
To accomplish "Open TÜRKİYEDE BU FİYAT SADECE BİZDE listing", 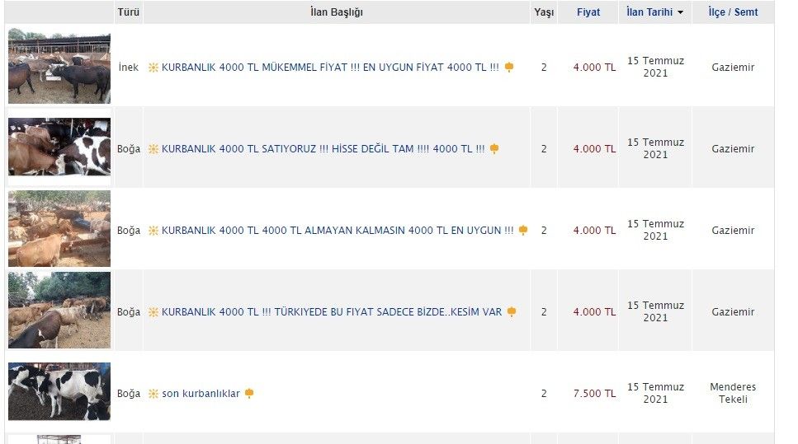I will 332,312.
